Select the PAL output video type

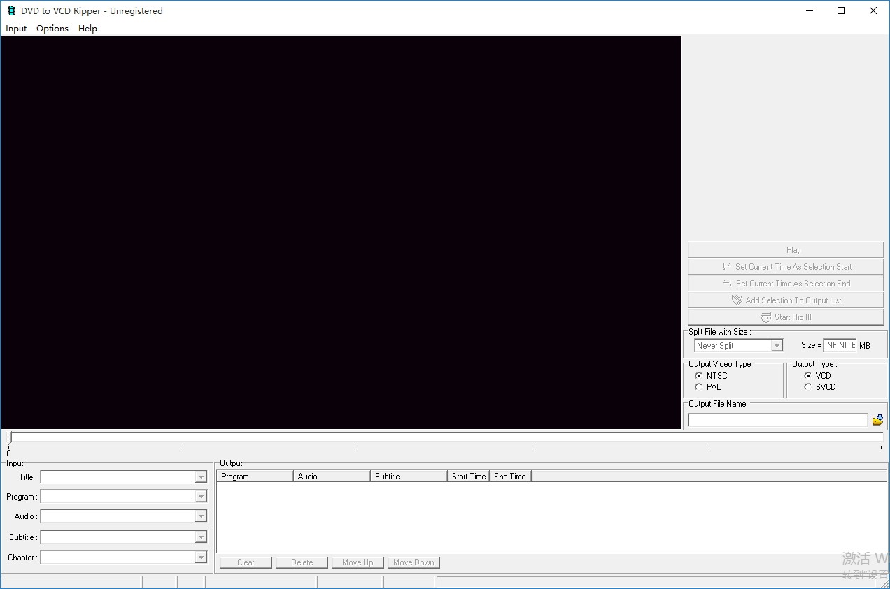(x=698, y=386)
